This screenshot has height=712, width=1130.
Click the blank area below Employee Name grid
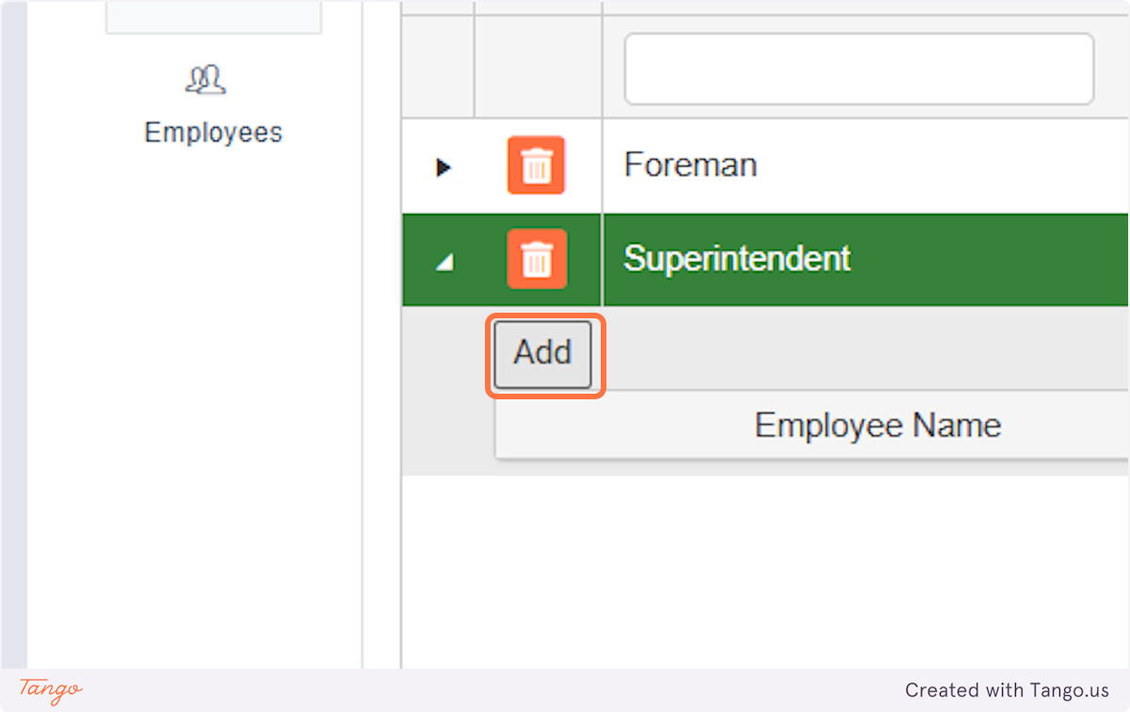point(763,565)
